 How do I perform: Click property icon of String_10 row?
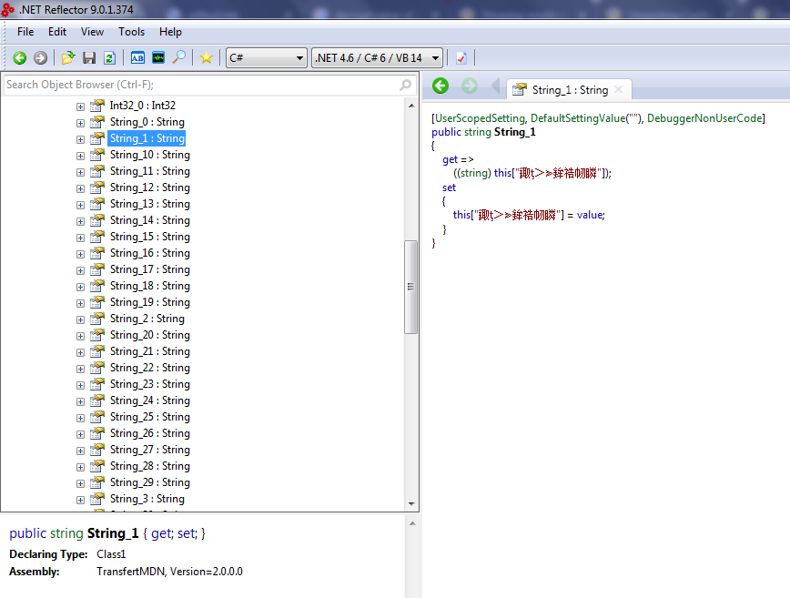coord(97,155)
